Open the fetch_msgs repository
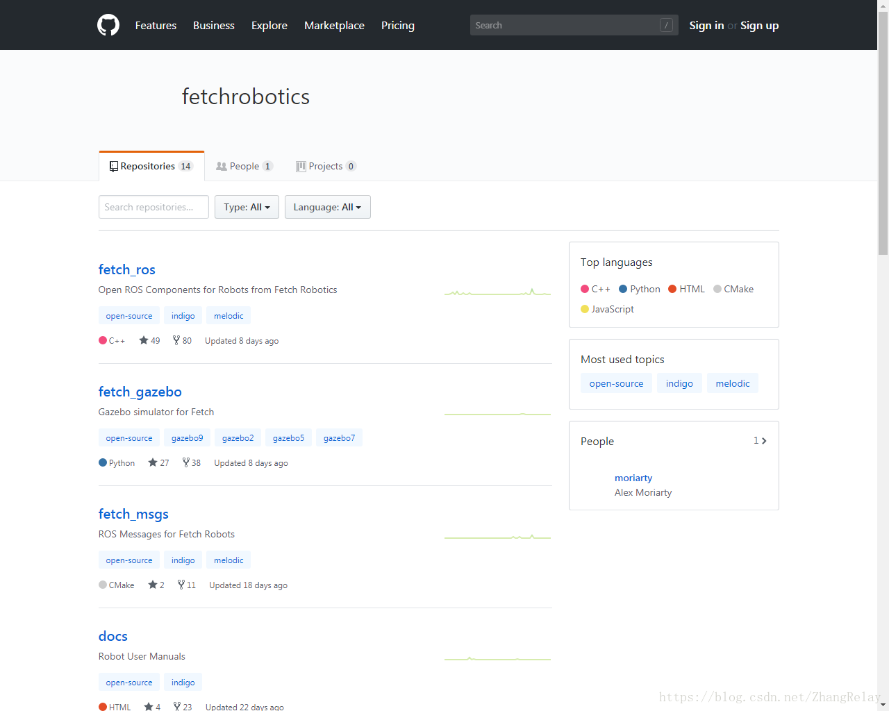Viewport: 889px width, 711px height. pyautogui.click(x=133, y=514)
